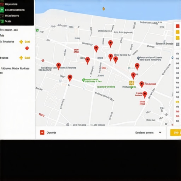Pick the red color swatch in the right panel
The image size is (181, 181).
pos(177,26)
